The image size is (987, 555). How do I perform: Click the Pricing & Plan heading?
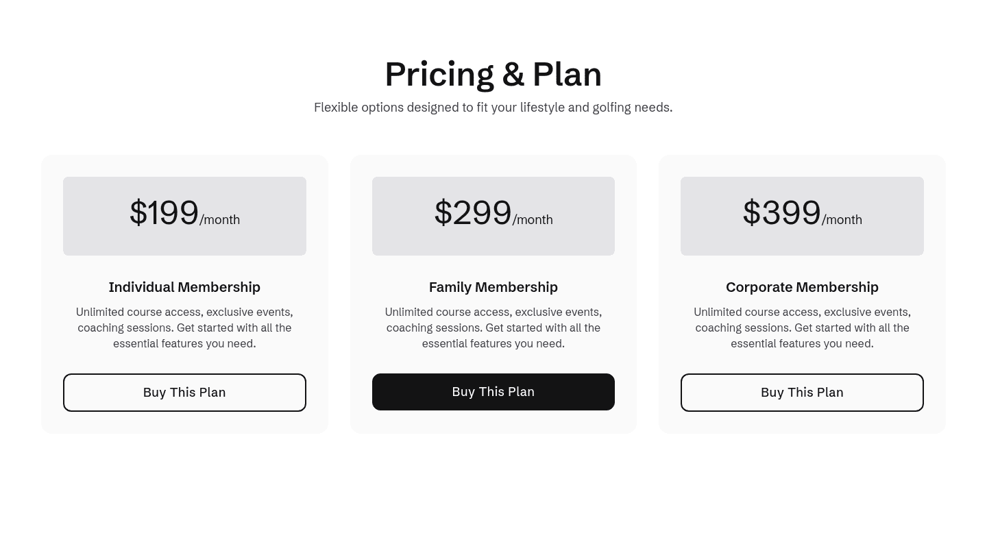click(493, 73)
